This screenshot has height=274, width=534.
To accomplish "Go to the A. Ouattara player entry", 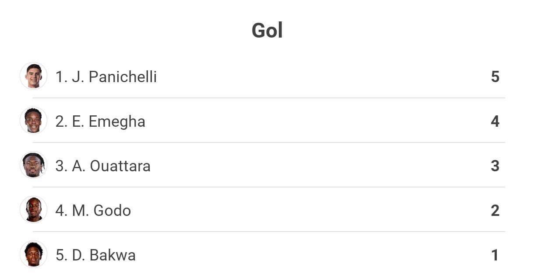I will click(112, 166).
